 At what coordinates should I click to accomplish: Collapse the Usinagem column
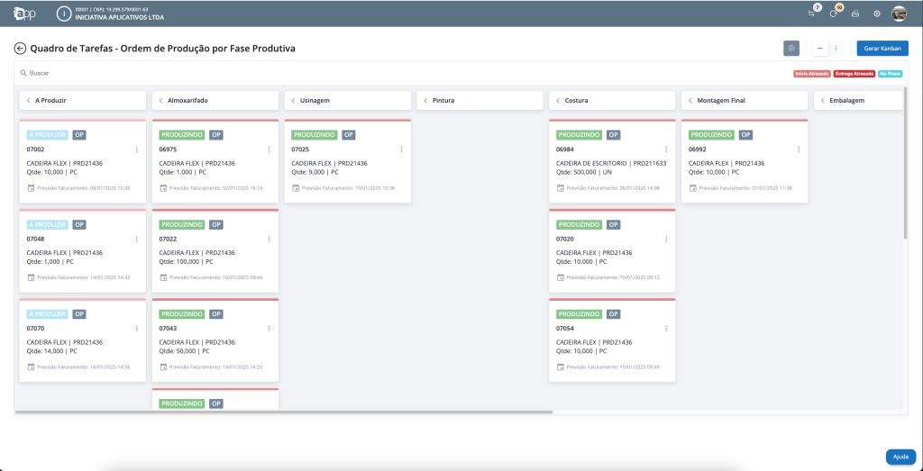click(293, 101)
